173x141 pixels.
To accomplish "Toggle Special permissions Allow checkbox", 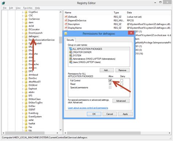I will coord(110,87).
